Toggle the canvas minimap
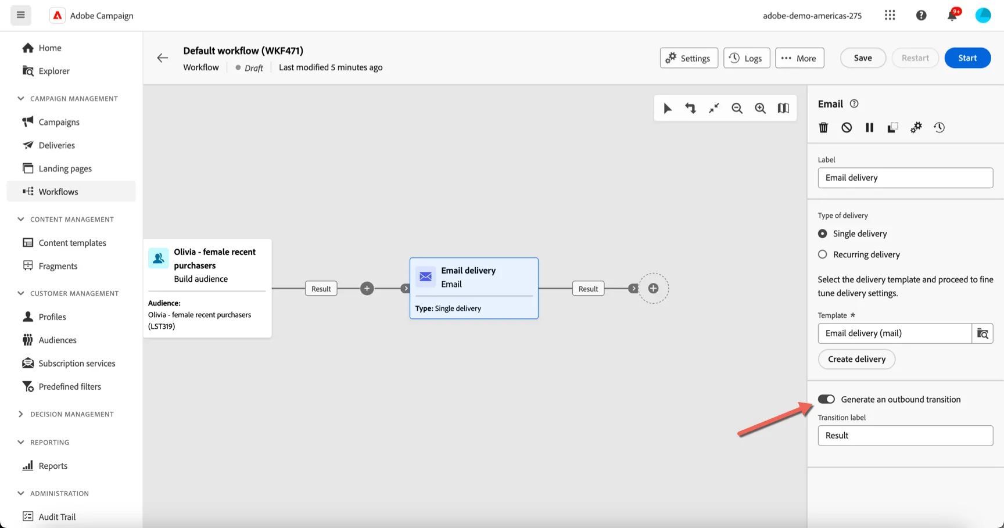Screen dimensions: 1004x528 [783, 108]
